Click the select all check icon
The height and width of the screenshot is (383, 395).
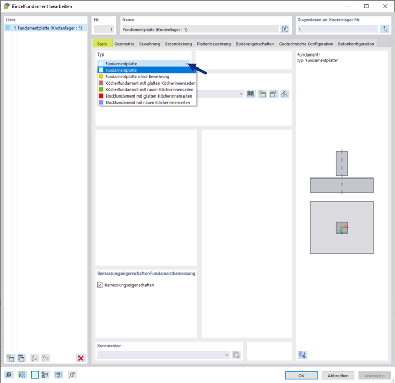(34, 358)
